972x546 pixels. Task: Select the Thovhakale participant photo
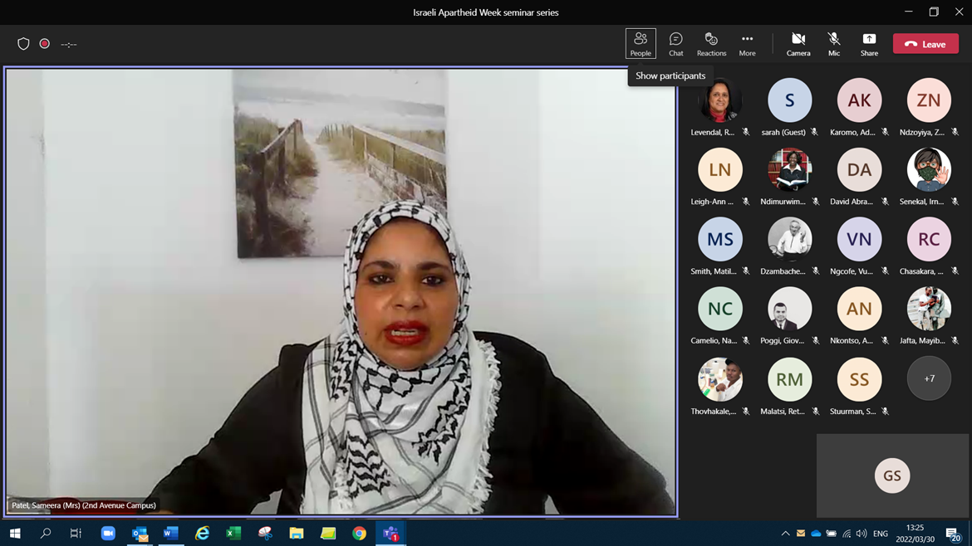pyautogui.click(x=719, y=379)
